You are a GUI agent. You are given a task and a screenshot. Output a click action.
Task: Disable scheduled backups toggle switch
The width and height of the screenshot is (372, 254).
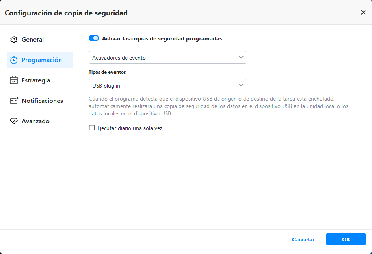tap(94, 38)
